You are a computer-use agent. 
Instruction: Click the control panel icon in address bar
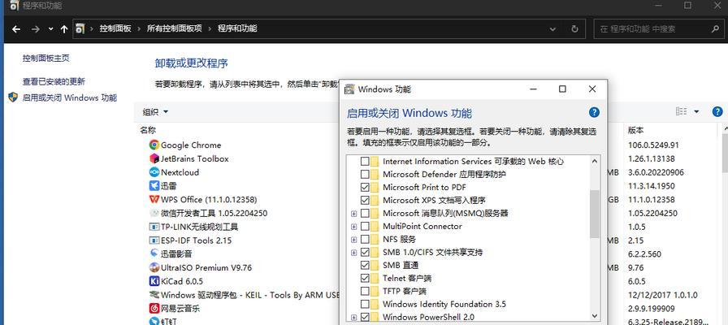tap(80, 28)
